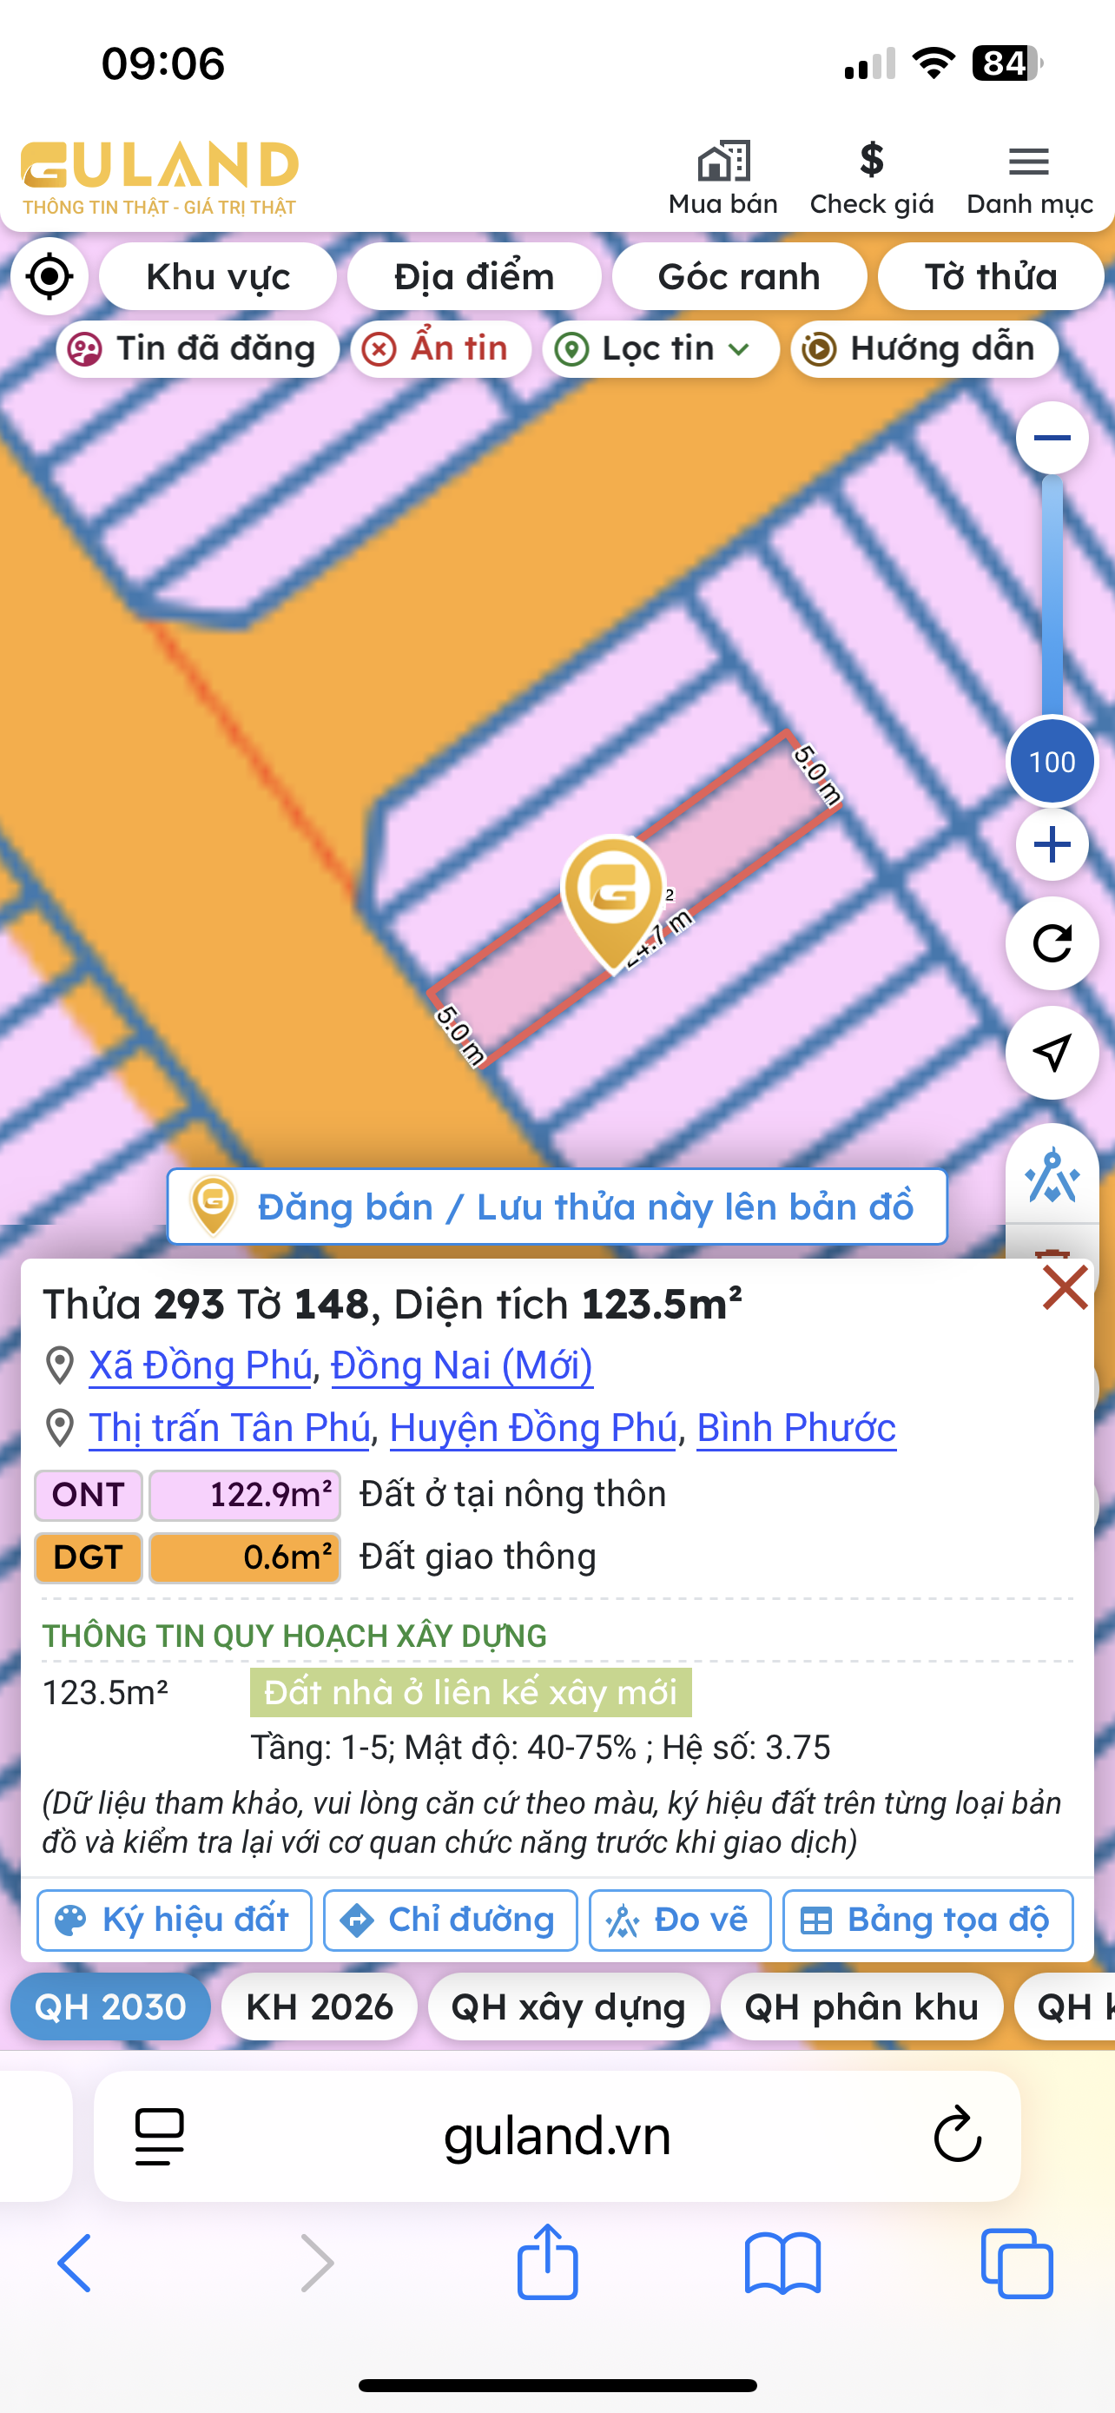
Task: Click Đo vẽ measure button
Action: (x=680, y=1920)
